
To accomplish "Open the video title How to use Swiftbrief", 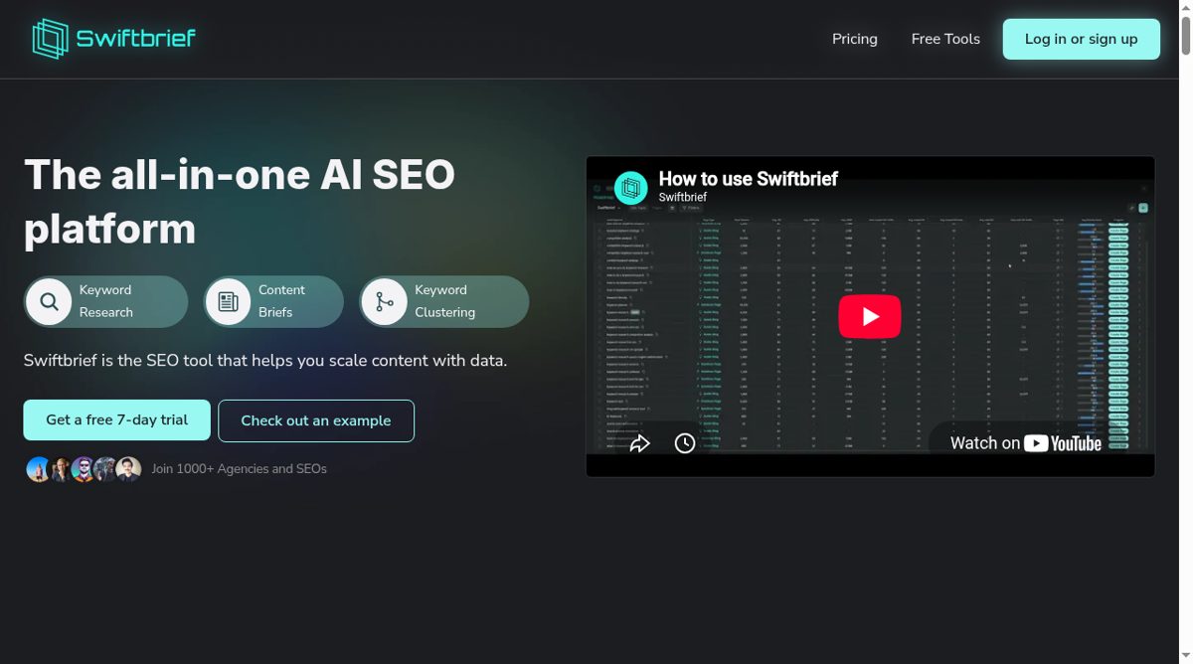I will click(x=748, y=179).
